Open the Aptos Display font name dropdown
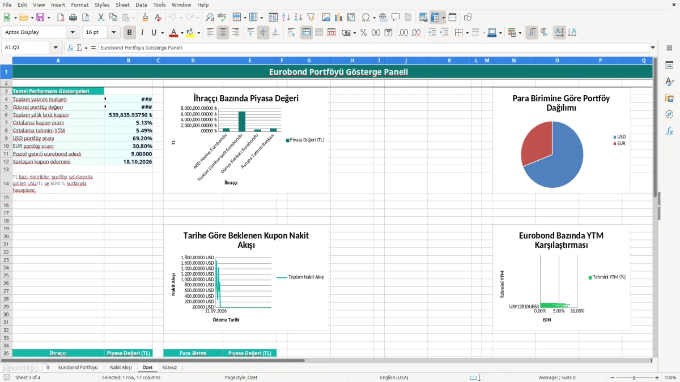The height and width of the screenshot is (382, 680). [x=73, y=32]
